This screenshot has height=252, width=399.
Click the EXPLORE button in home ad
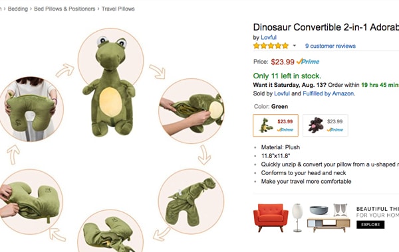370,225
